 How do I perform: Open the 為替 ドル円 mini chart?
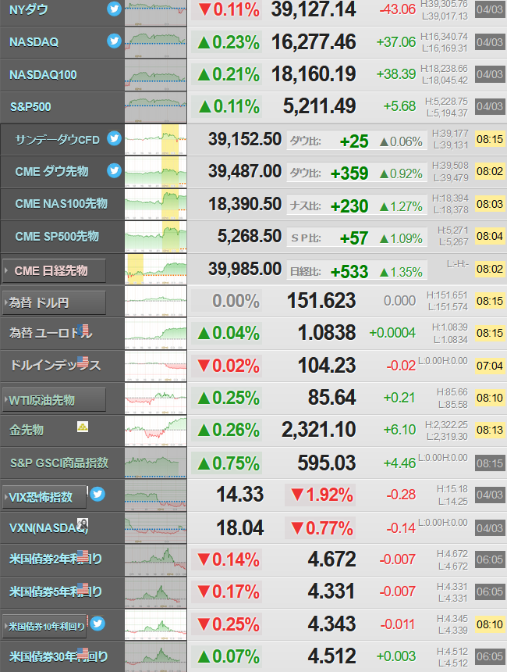156,302
